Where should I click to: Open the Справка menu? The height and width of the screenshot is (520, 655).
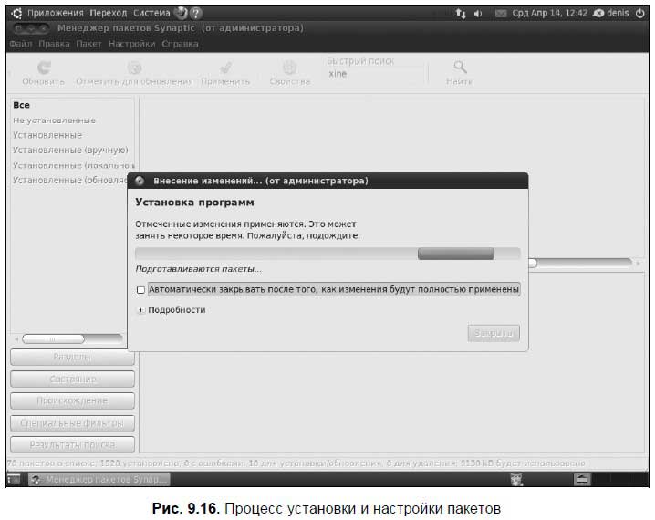click(x=180, y=44)
